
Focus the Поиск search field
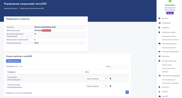[120, 66]
